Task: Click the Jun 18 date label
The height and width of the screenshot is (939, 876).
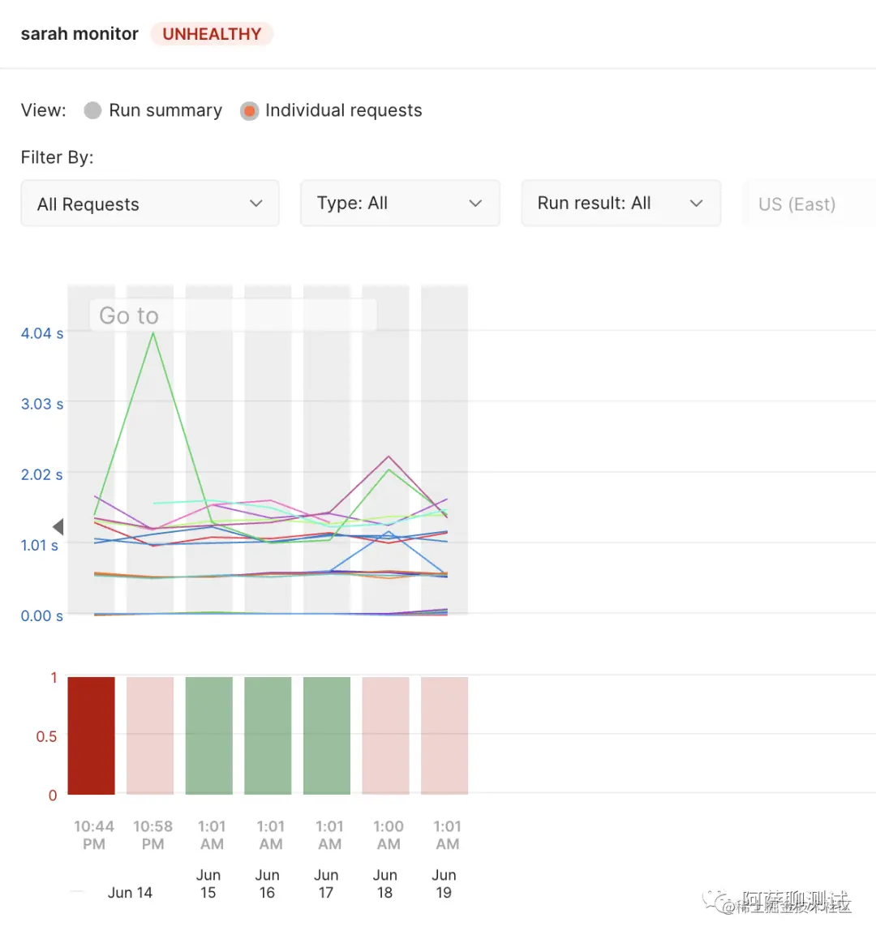Action: pyautogui.click(x=384, y=884)
